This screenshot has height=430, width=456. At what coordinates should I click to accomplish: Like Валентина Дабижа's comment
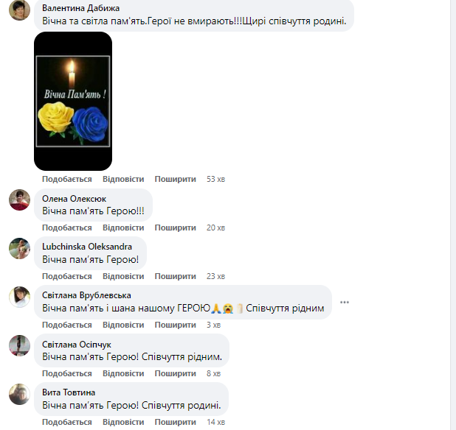pos(67,179)
